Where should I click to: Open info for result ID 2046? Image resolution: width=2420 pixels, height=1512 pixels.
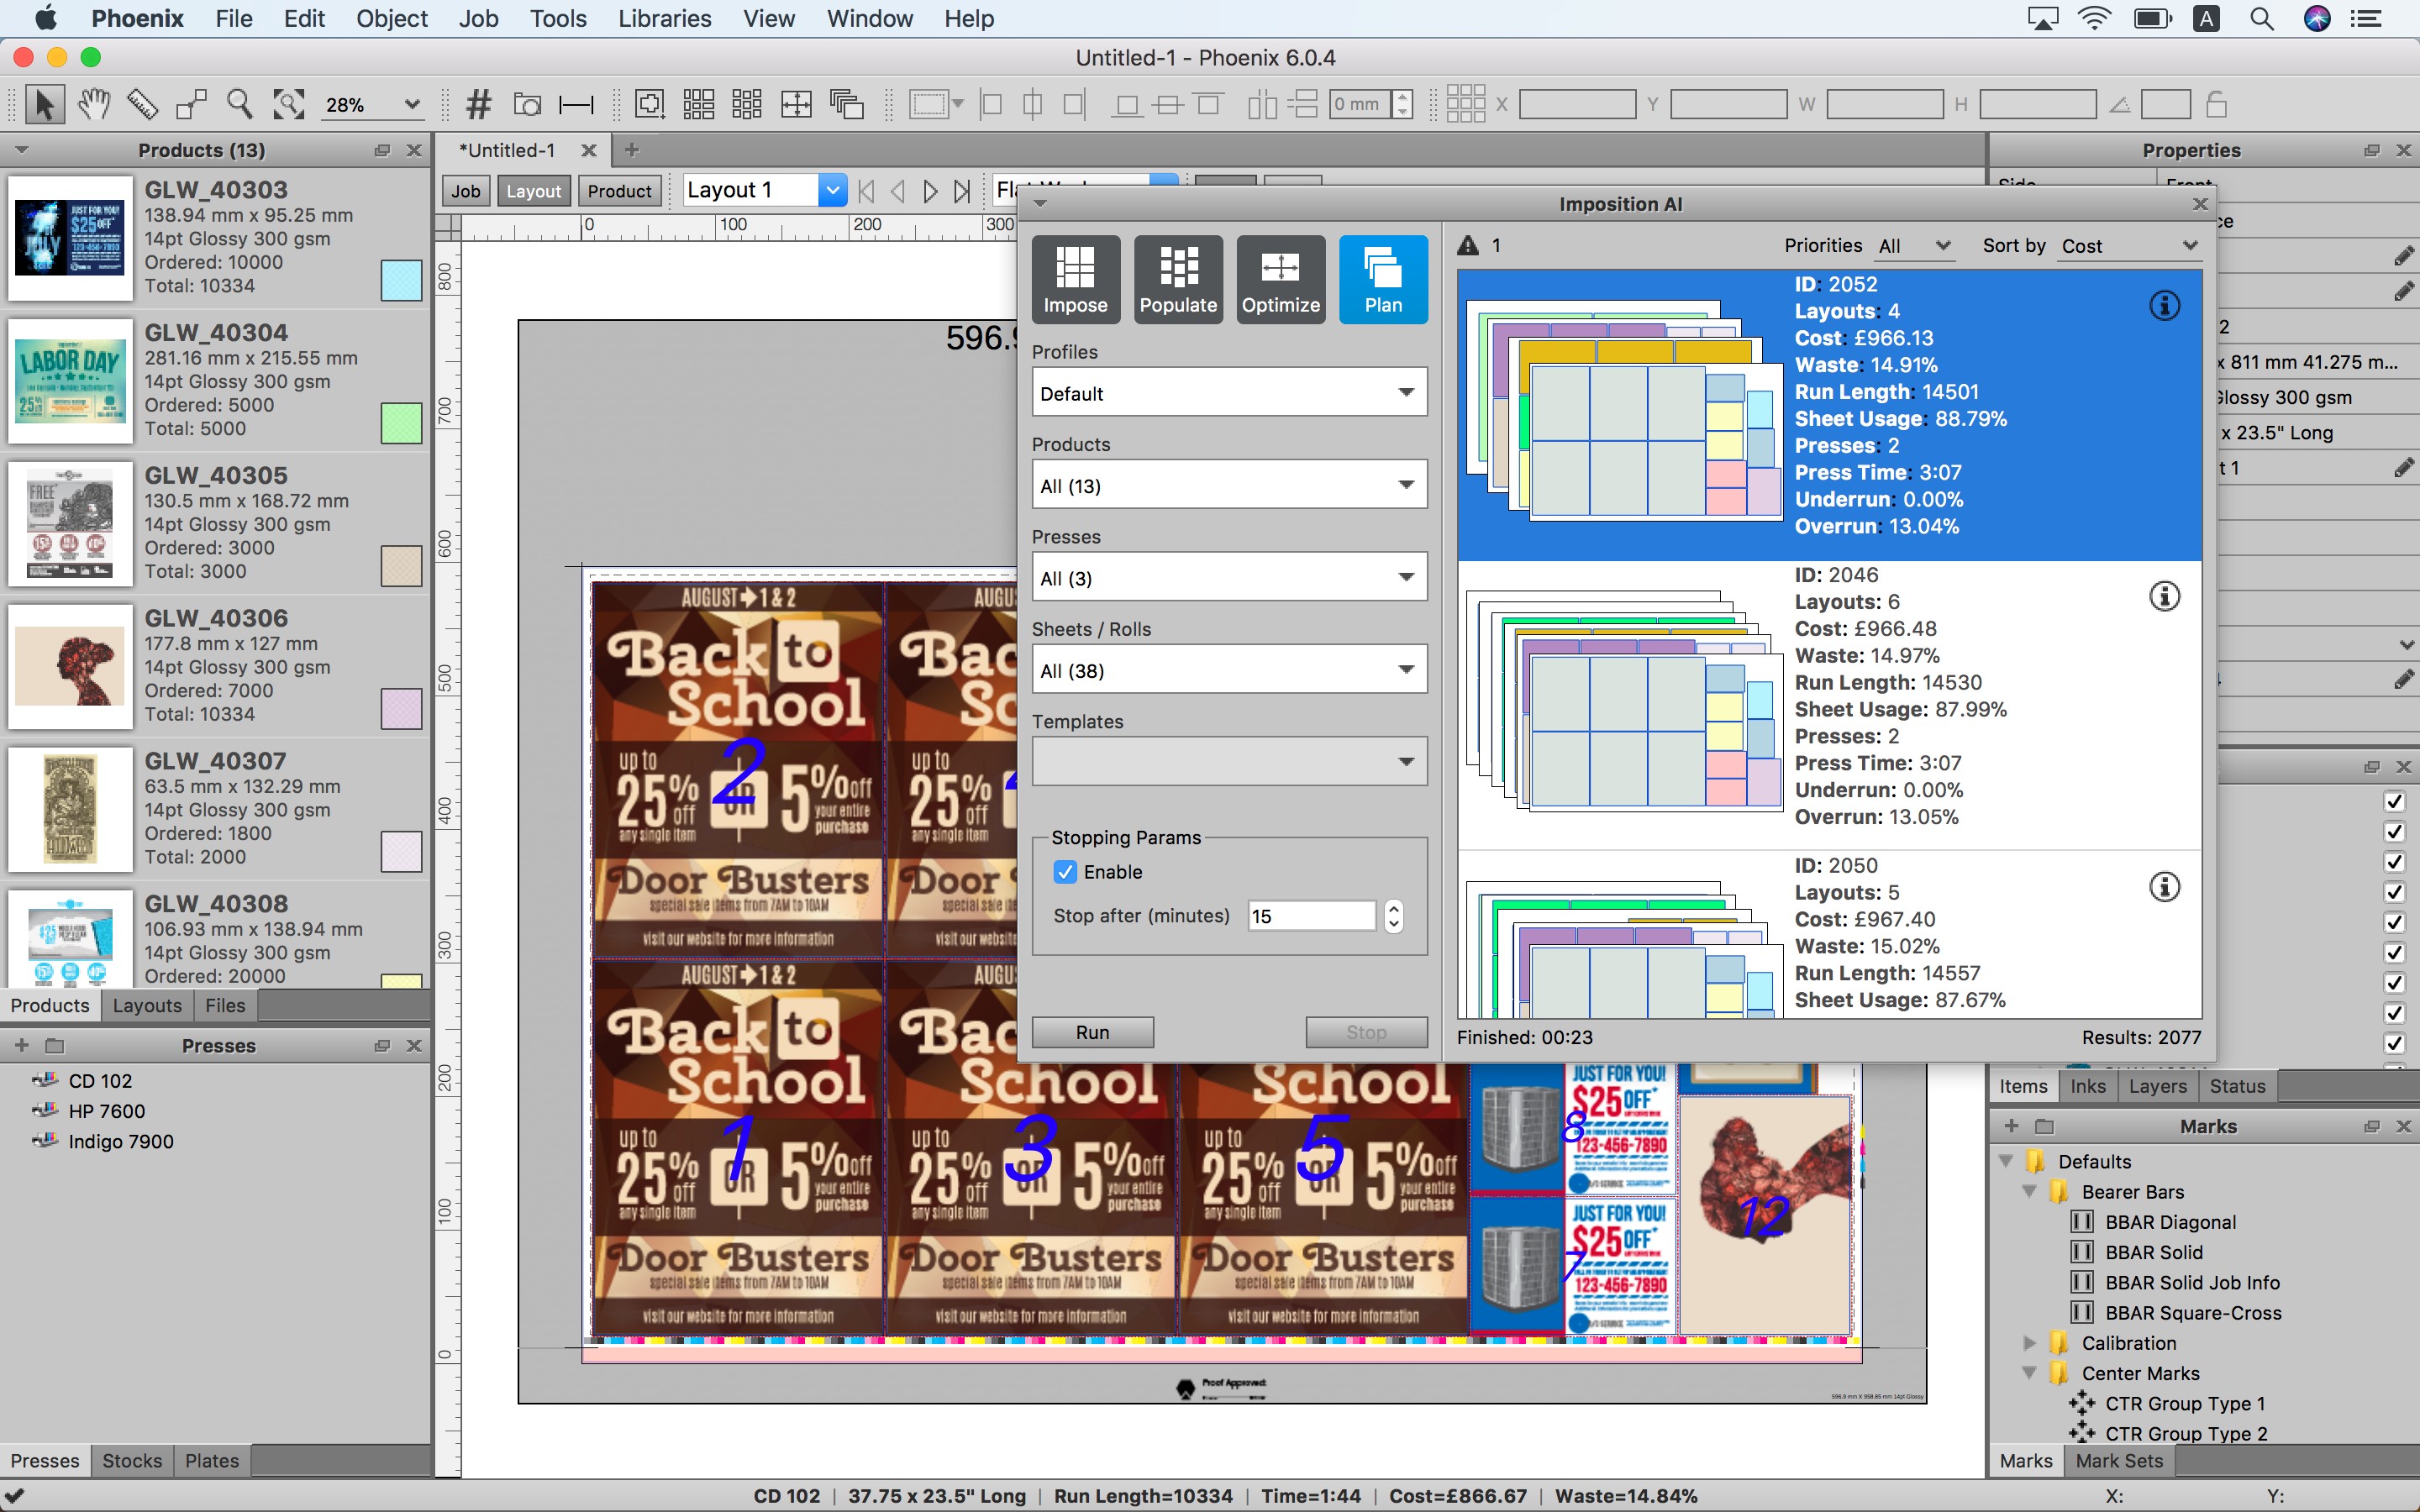point(2164,597)
